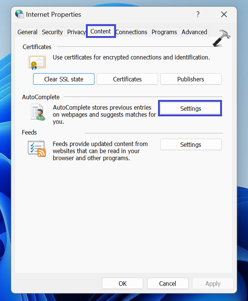248x301 pixels.
Task: Open the Certificates button
Action: (127, 79)
